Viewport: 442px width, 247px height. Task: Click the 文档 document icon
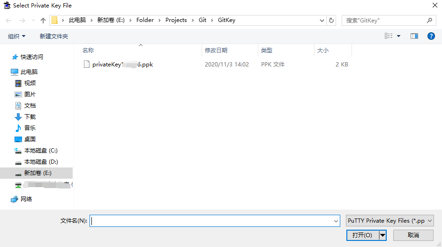click(x=18, y=106)
